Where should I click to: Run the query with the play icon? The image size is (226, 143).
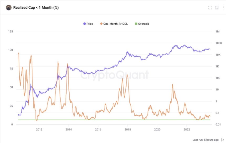coord(223,140)
